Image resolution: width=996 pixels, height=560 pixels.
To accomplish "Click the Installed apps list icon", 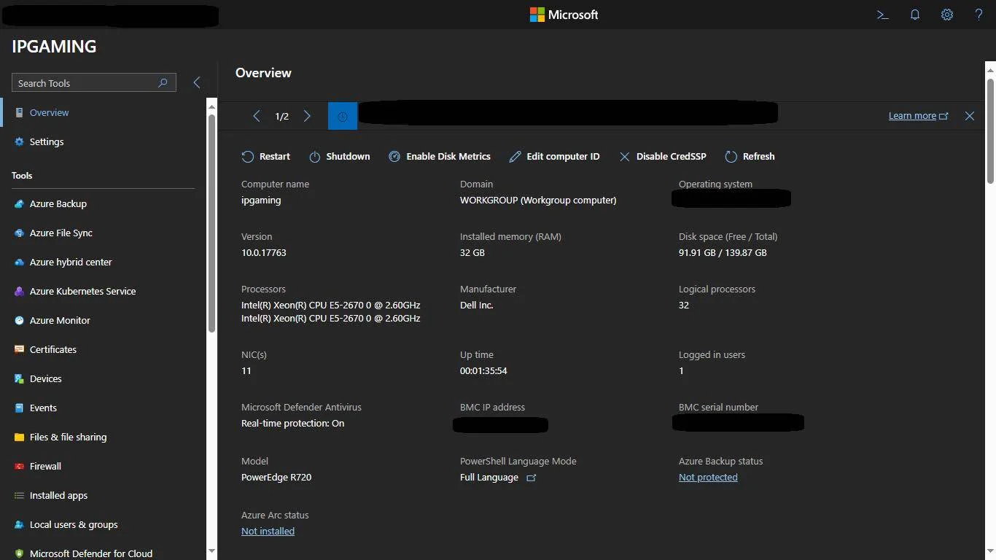I will (19, 496).
